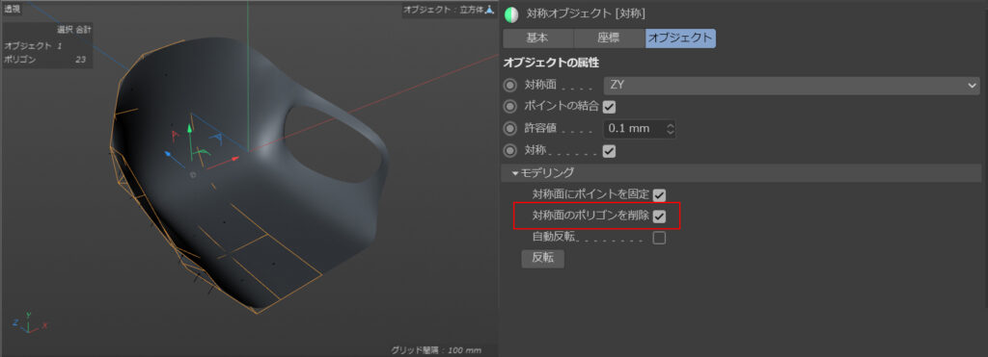Image resolution: width=988 pixels, height=357 pixels.
Task: Uncheck 対称面にポイントを固定 option
Action: click(659, 195)
